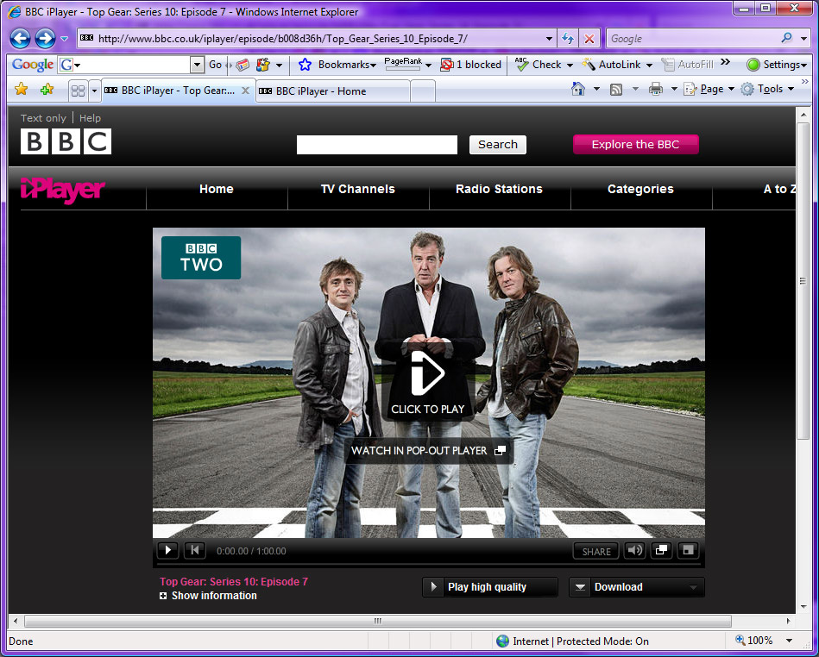The width and height of the screenshot is (819, 657).
Task: Click the BBC site search text field
Action: pyautogui.click(x=377, y=145)
